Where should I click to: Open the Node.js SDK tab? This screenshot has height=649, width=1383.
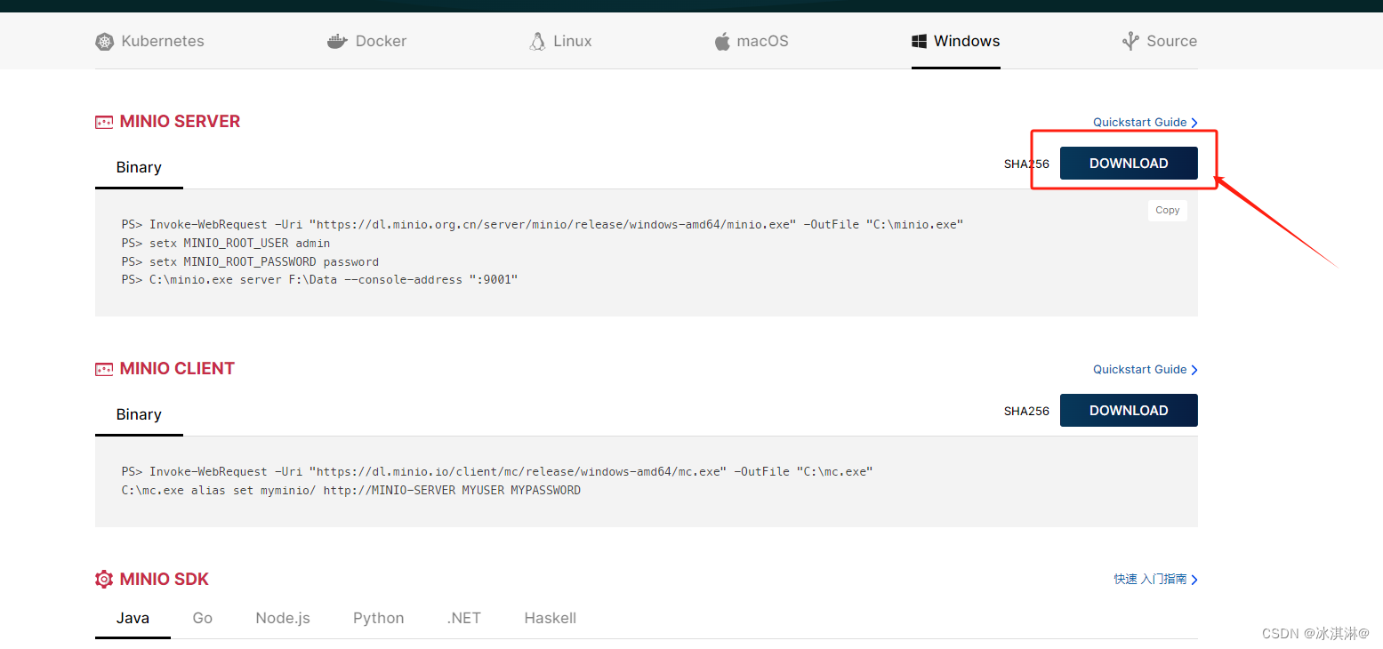pyautogui.click(x=283, y=618)
